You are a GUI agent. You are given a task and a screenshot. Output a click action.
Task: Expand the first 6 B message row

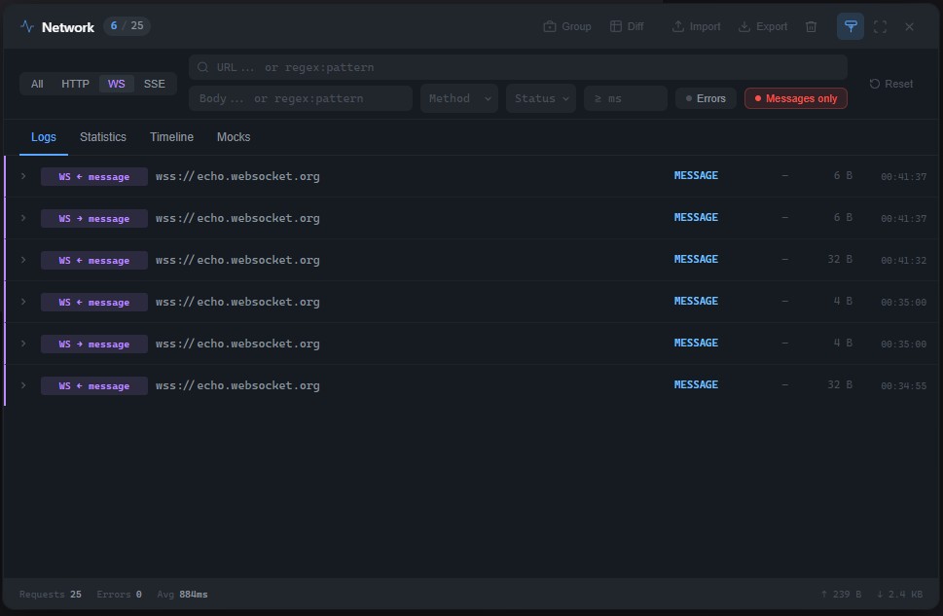pyautogui.click(x=23, y=176)
